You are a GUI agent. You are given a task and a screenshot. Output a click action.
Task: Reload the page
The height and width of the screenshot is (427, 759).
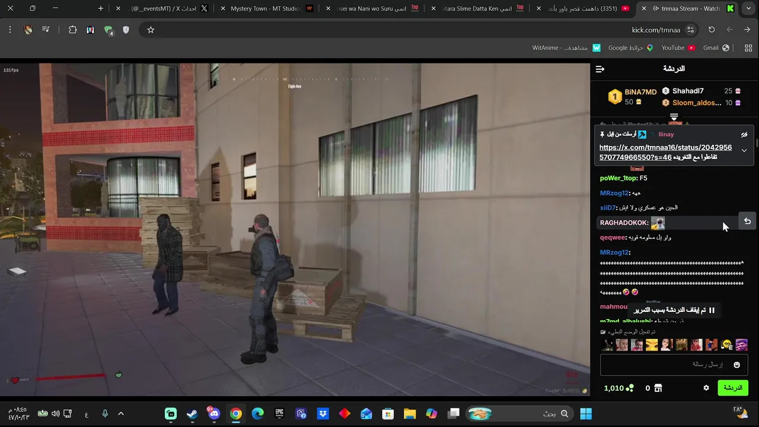[712, 30]
